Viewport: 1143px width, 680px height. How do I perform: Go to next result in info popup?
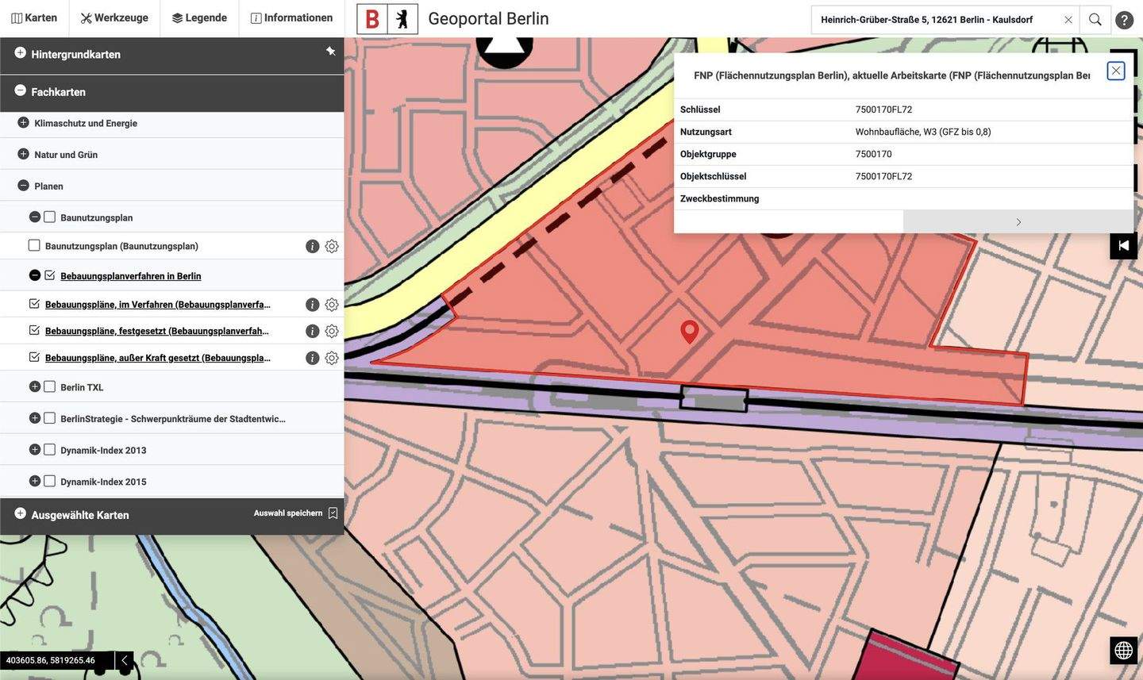click(1018, 222)
